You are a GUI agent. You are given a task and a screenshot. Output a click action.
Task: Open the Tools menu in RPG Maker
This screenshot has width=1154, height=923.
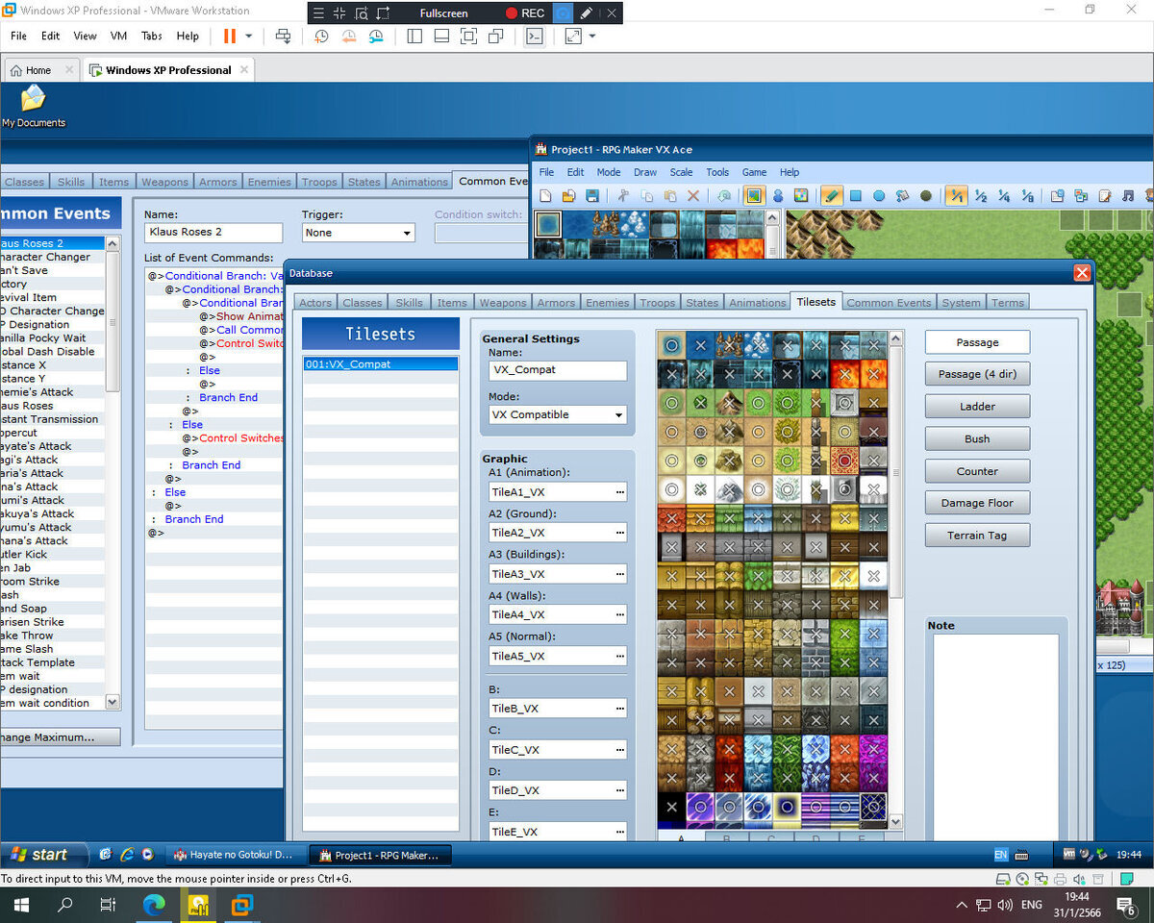click(717, 172)
